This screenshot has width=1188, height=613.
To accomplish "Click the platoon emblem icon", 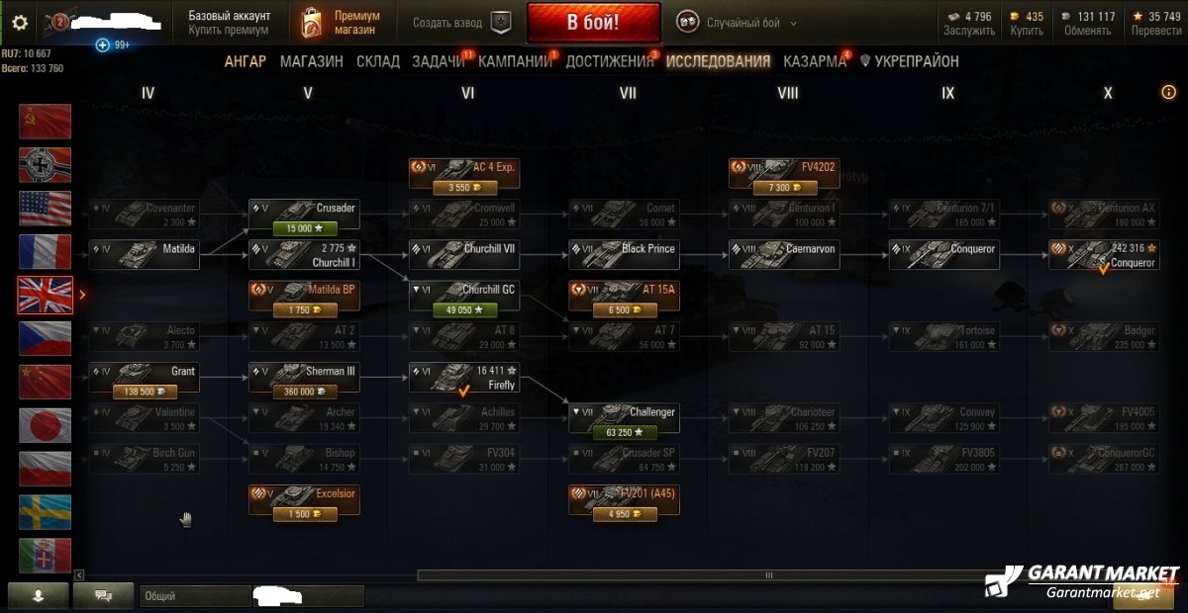I will tap(502, 23).
